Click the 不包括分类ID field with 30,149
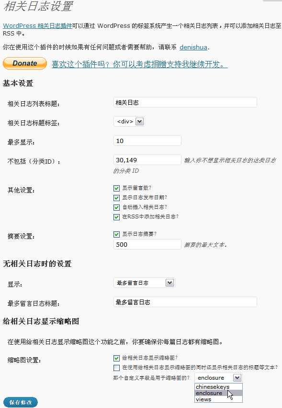Image resolution: width=282 pixels, height=408 pixels. (147, 160)
